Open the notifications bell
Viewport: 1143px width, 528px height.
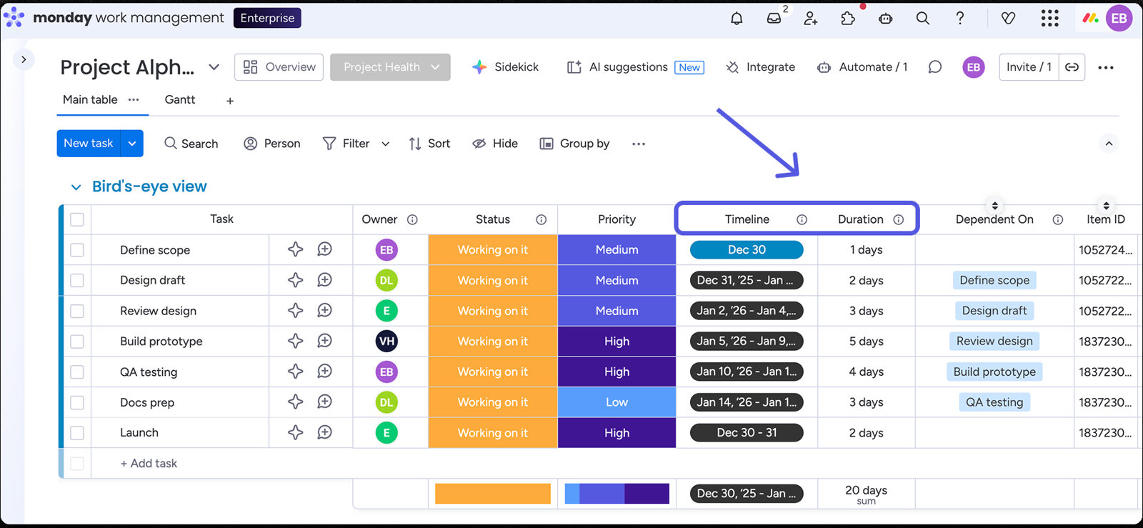coord(737,19)
